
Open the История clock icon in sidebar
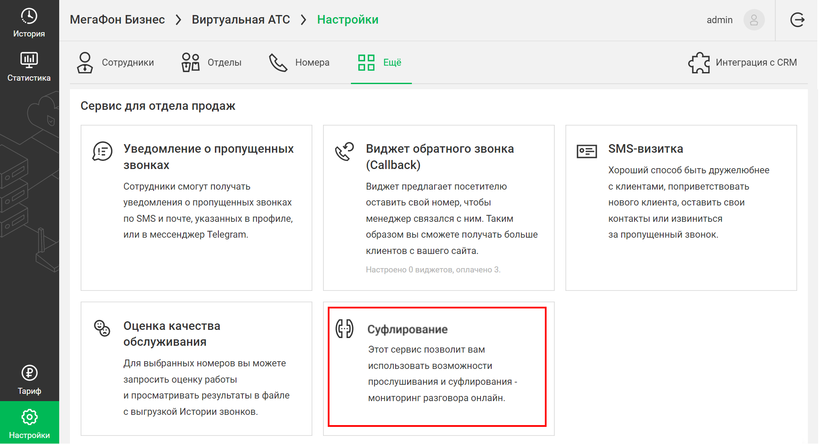pos(29,16)
